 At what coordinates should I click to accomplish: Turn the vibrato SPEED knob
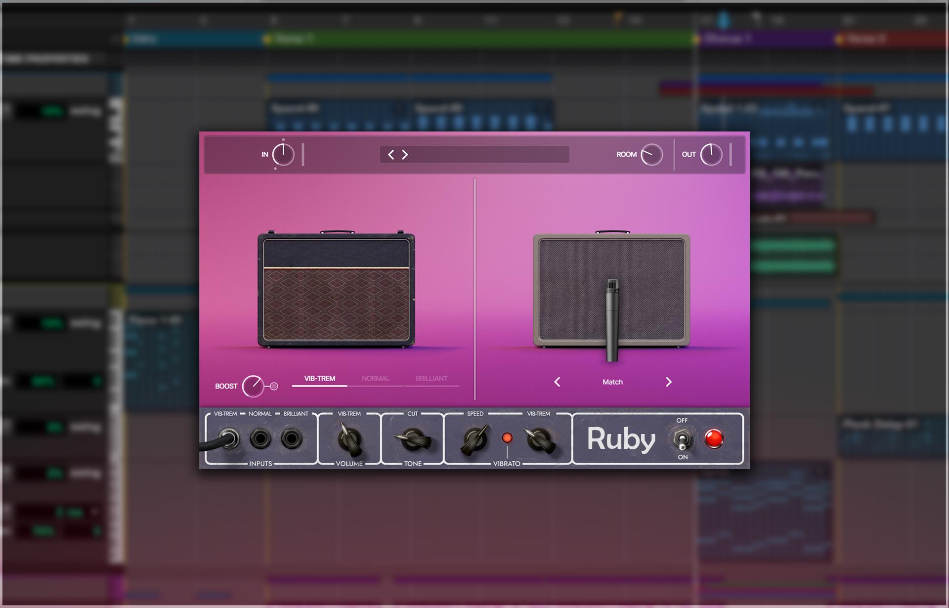(x=475, y=439)
